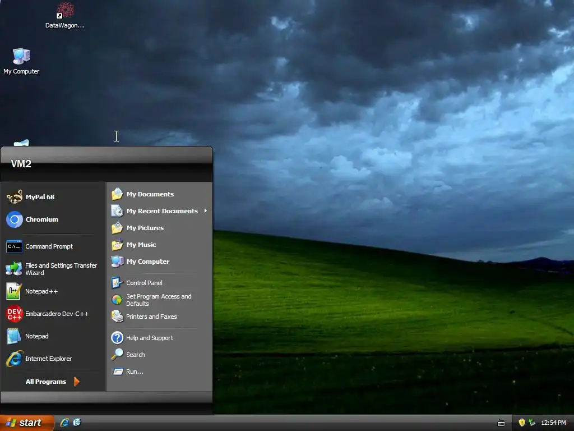Open Command Prompt
This screenshot has height=431, width=574.
pos(53,246)
